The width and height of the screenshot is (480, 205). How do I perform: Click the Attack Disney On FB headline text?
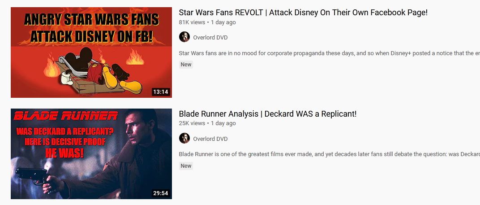pyautogui.click(x=91, y=36)
